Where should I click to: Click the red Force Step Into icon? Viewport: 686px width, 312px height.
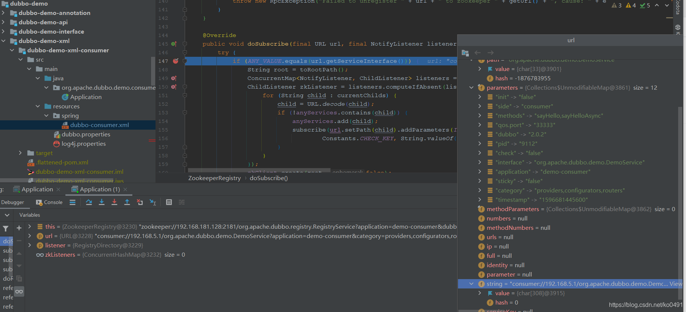click(x=114, y=202)
